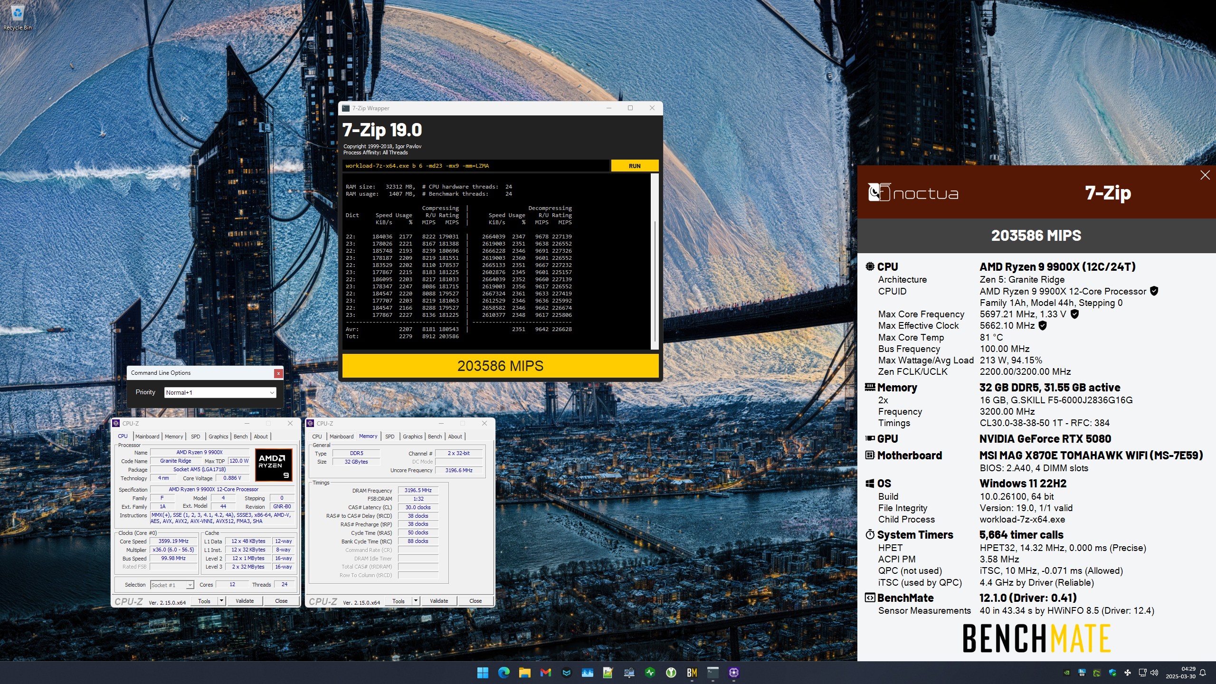The width and height of the screenshot is (1216, 684).
Task: Open the Graphics tab in right CPU-Z window
Action: pos(412,437)
